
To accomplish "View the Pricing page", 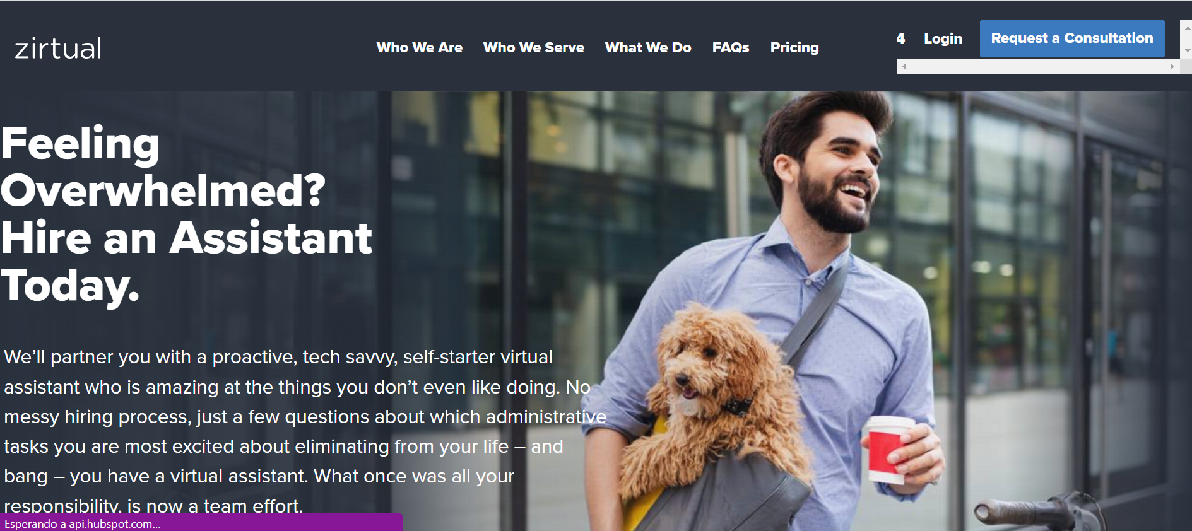I will pos(794,48).
